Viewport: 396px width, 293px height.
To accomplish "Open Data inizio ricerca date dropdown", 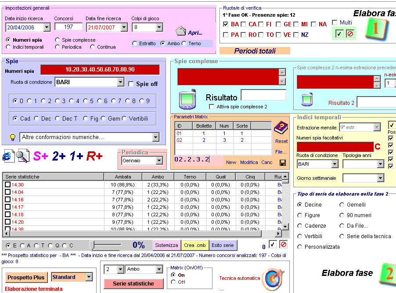I will click(x=47, y=27).
